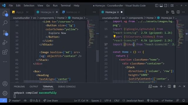Open the Help menu

coord(76,6)
